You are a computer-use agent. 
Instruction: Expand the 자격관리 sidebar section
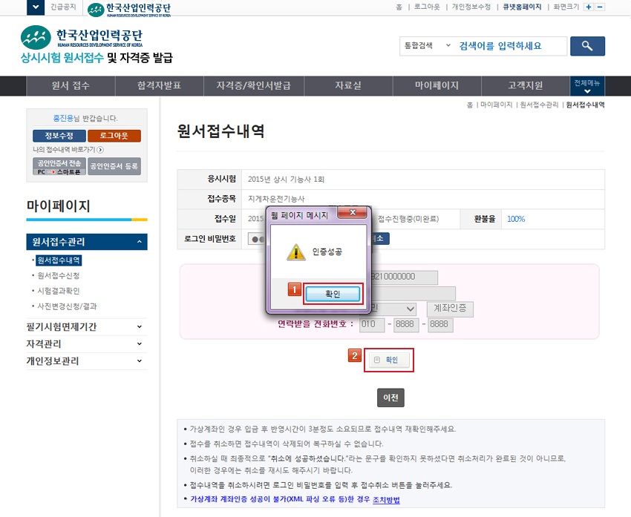(139, 344)
